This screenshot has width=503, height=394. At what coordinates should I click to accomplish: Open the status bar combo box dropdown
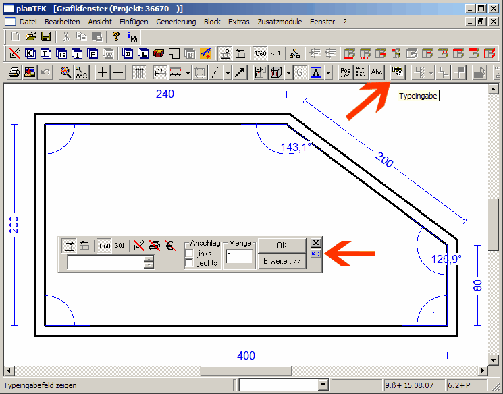pos(323,385)
